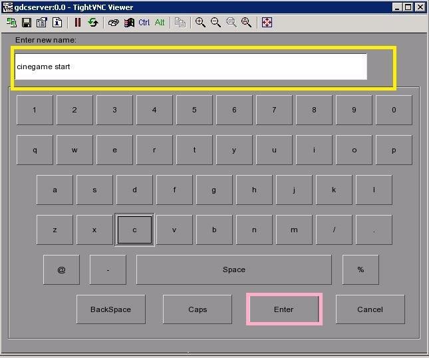Select the s key
Image resolution: width=429 pixels, height=358 pixels.
[x=94, y=190]
